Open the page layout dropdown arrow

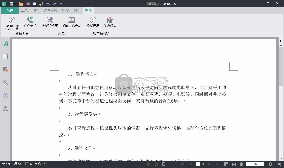[170, 164]
